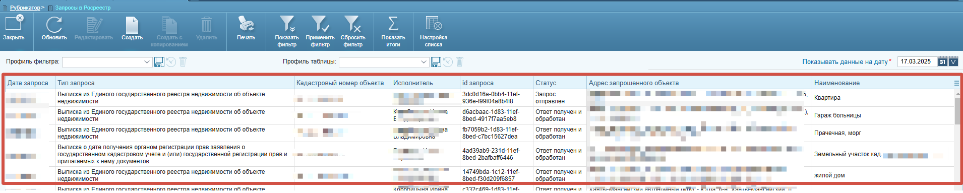
Task: Save filter profile with floppy icon
Action: (159, 62)
